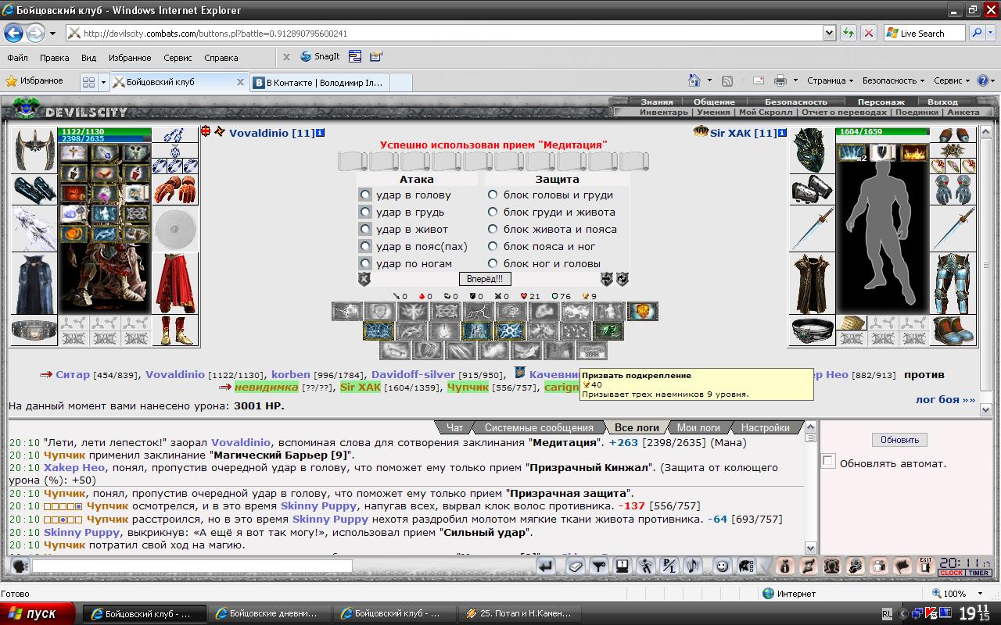This screenshot has width=1001, height=625.
Task: Switch to Мои логи tab
Action: [x=698, y=427]
